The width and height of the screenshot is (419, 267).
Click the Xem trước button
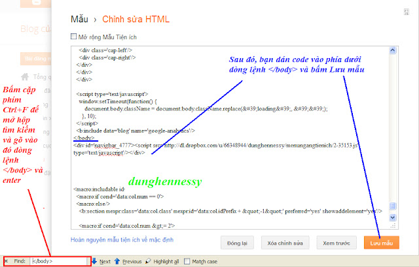tap(337, 243)
